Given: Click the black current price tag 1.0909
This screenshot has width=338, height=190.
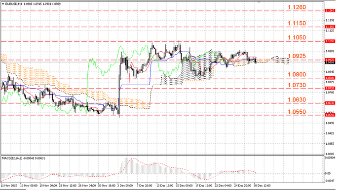Looking at the screenshot, I should [330, 63].
